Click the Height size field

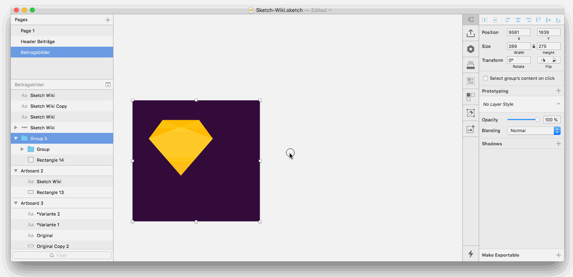549,46
